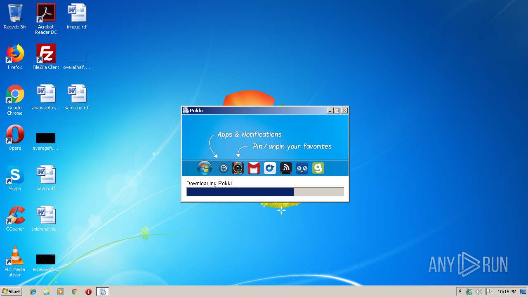Image resolution: width=528 pixels, height=297 pixels.
Task: Select the especiallyh file icon
Action: (x=45, y=262)
